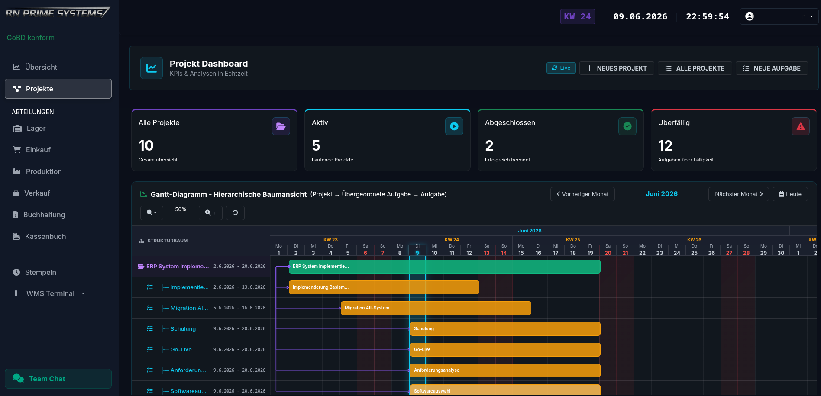821x396 pixels.
Task: Open the Stempeln time clock
Action: tap(58, 272)
